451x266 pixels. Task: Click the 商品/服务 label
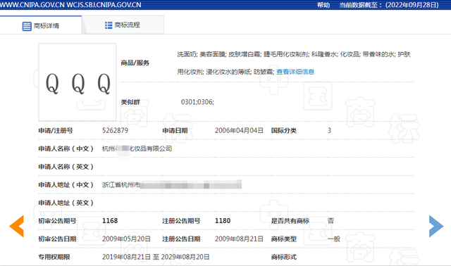[135, 63]
